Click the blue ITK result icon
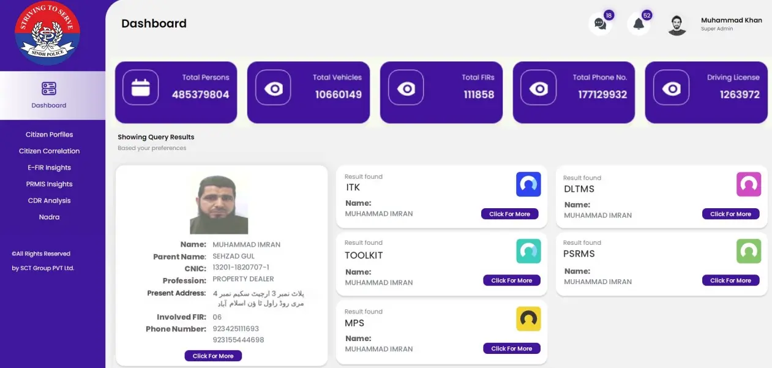772x368 pixels. pyautogui.click(x=528, y=184)
